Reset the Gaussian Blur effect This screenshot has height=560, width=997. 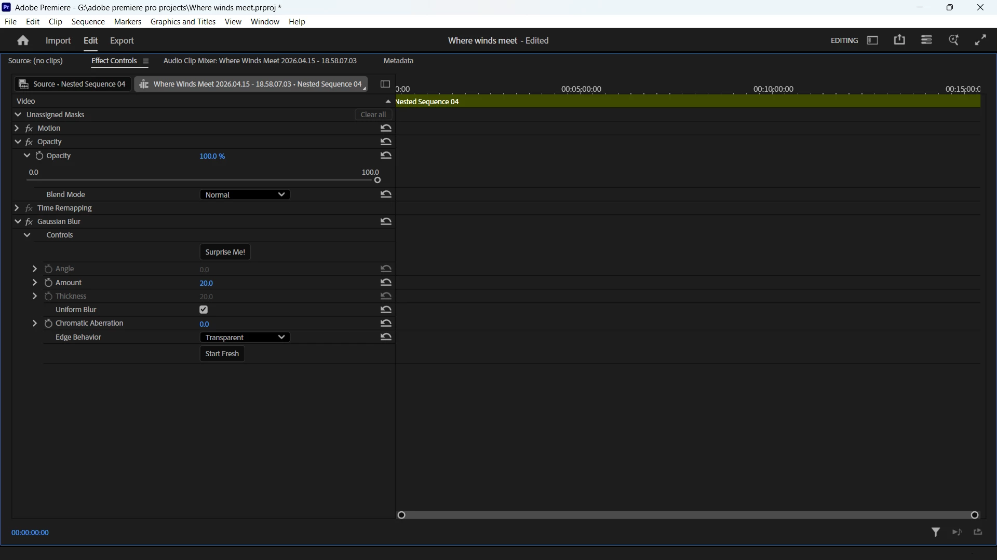click(386, 221)
